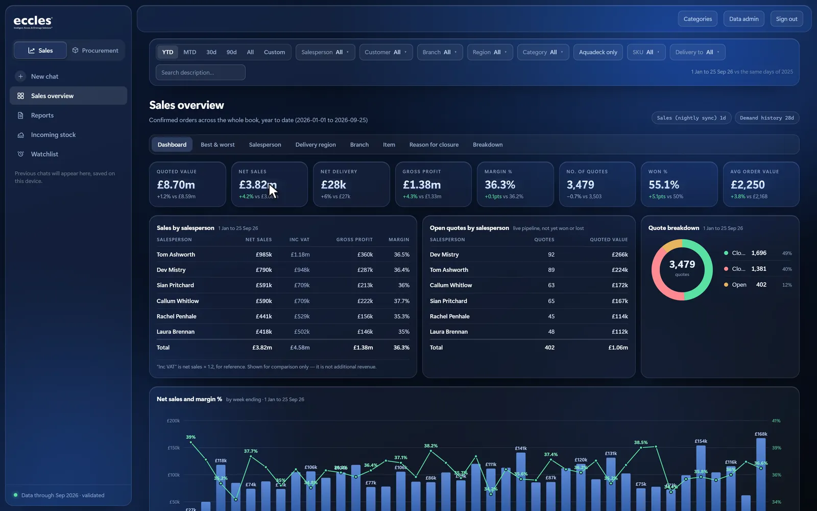Open the Reports page in the sidebar

68,115
